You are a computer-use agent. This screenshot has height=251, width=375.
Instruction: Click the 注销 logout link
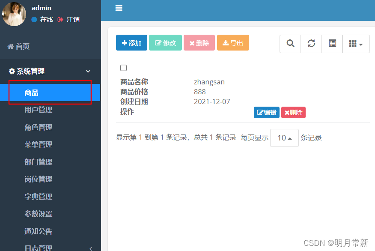68,20
